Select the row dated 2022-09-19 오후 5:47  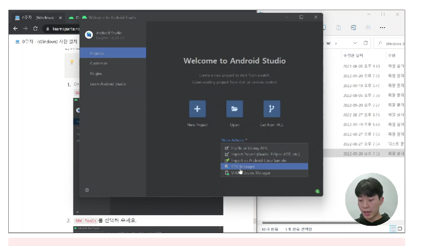[364, 86]
